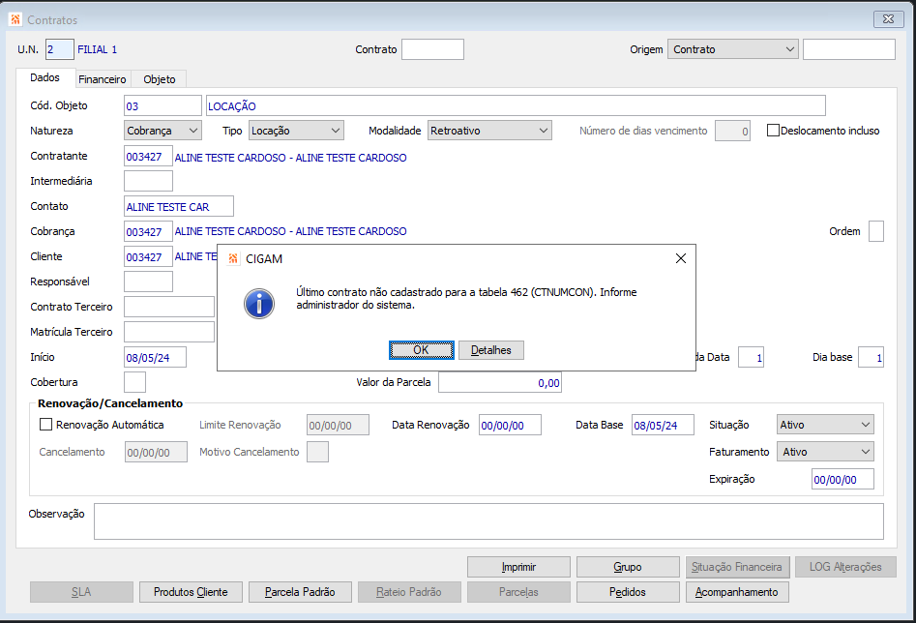
Task: Open the Tipo Locação dropdown
Action: 296,131
